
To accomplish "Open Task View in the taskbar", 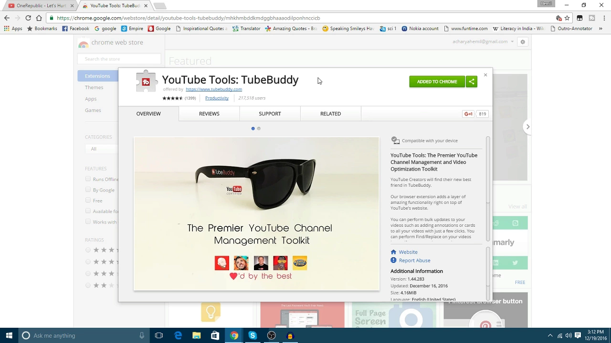I will [159, 335].
